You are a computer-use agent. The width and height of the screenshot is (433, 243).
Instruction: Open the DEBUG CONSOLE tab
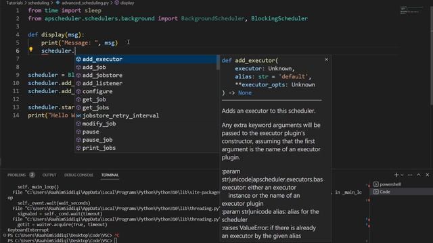click(x=78, y=175)
